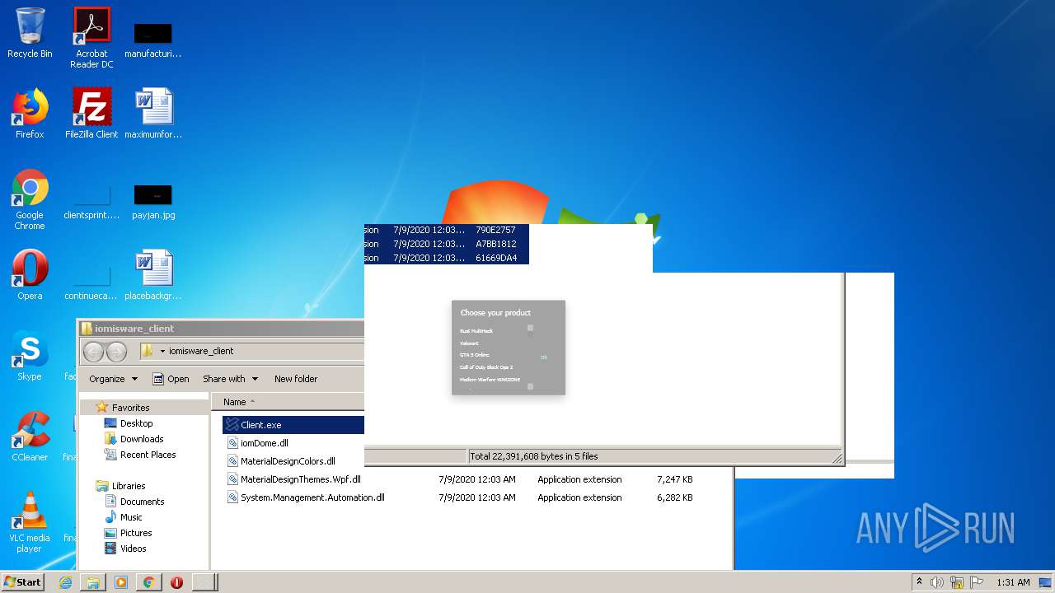Open Recent Places under Favorites
1055x593 pixels.
(x=140, y=455)
